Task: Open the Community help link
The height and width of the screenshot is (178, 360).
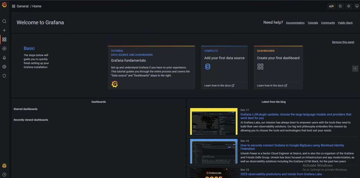Action: click(x=328, y=23)
